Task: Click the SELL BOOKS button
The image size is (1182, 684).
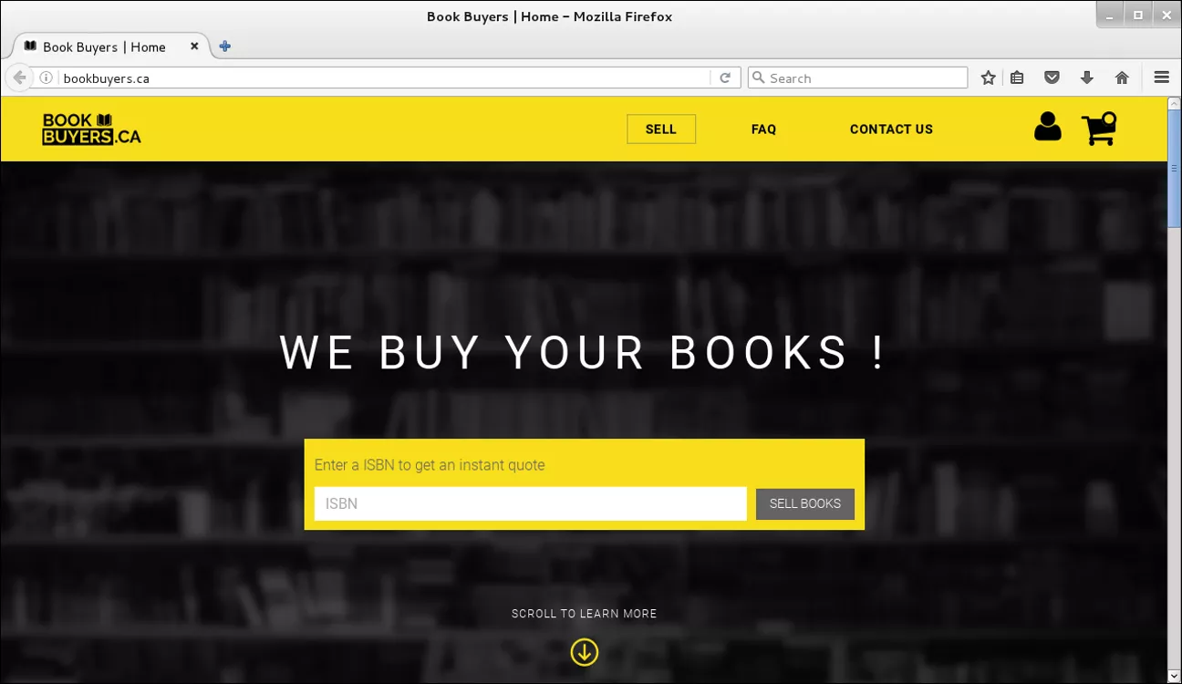Action: 805,503
